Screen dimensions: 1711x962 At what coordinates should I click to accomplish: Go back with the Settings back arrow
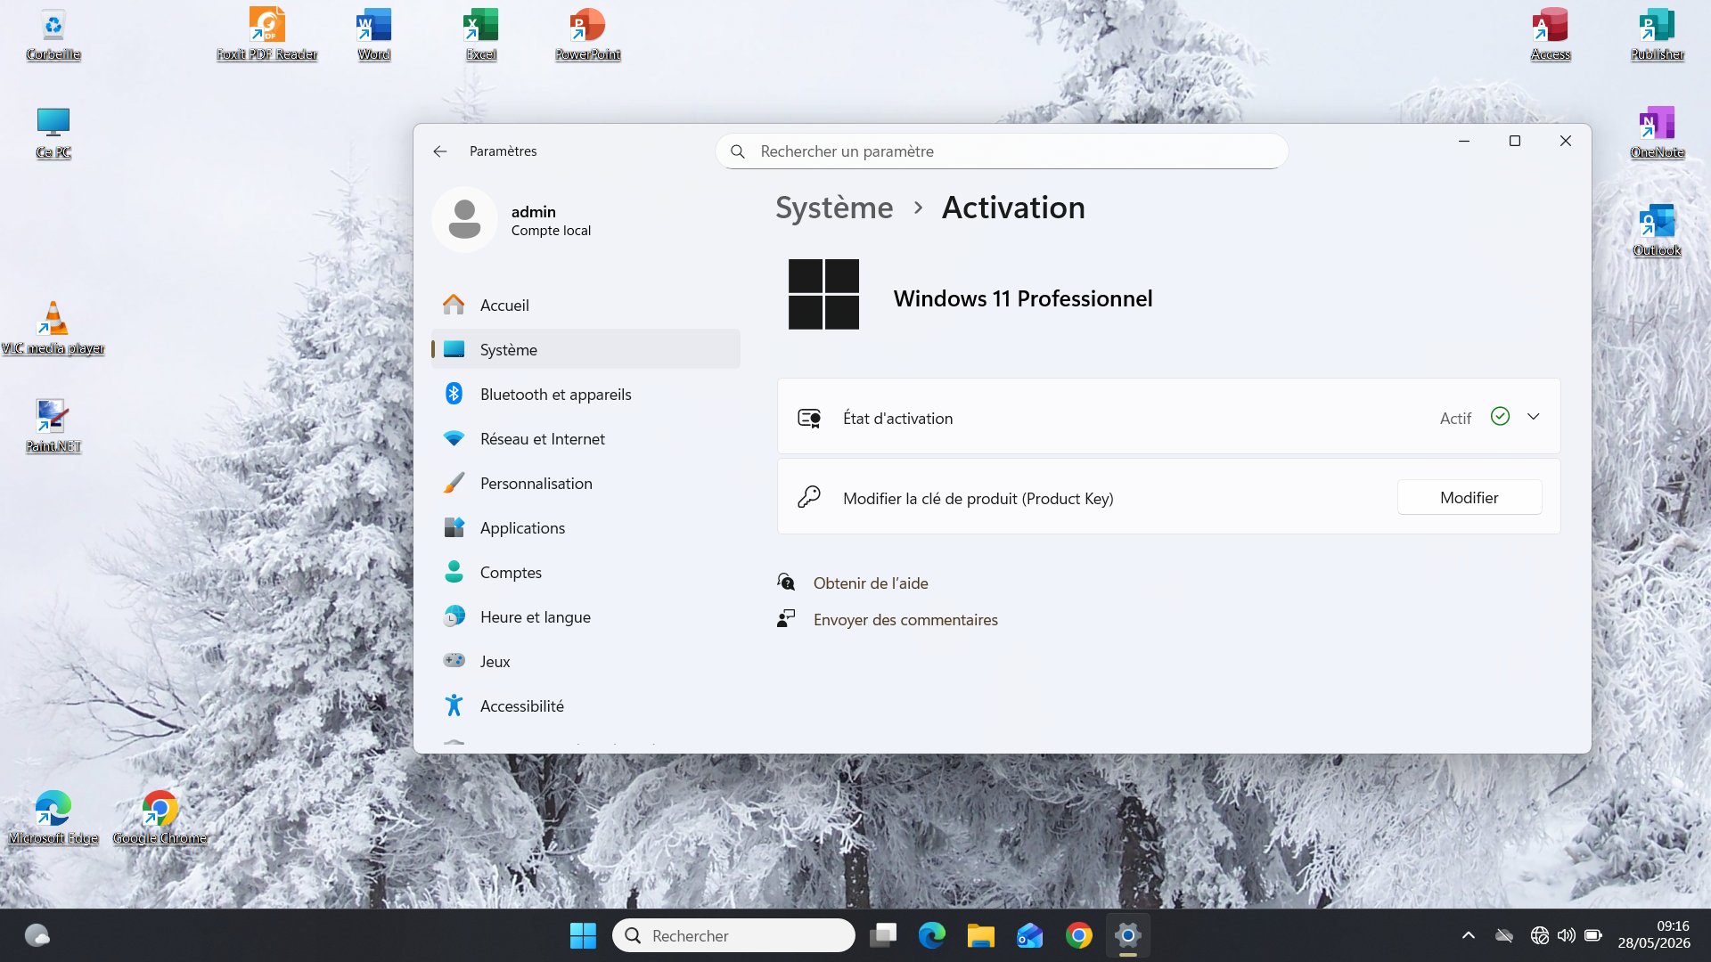pyautogui.click(x=439, y=151)
